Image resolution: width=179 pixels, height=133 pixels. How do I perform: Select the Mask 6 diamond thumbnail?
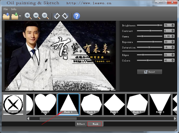pyautogui.click(x=114, y=105)
